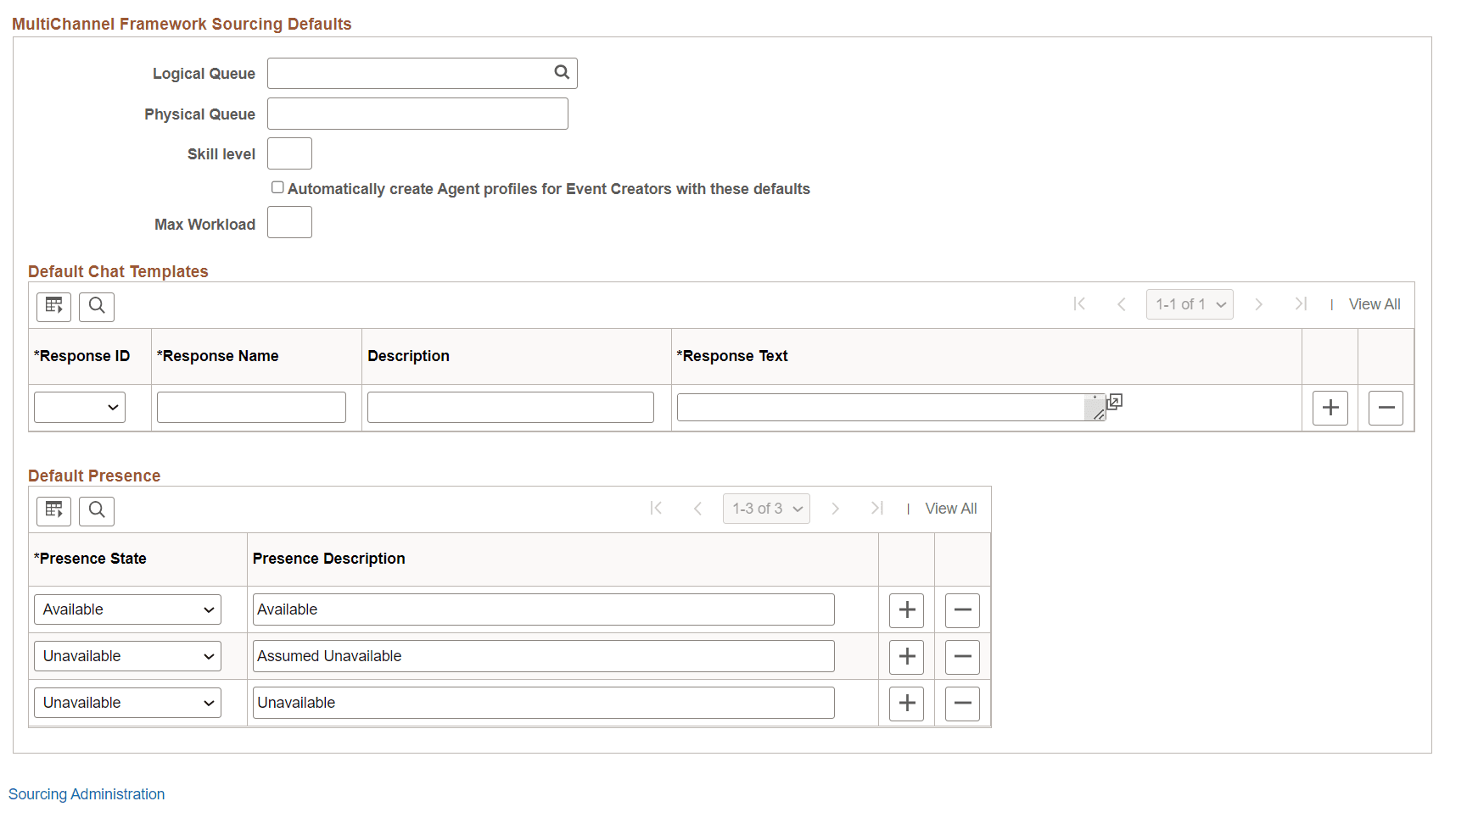This screenshot has height=818, width=1467.
Task: Open the Find icon in Default Presence
Action: (96, 510)
